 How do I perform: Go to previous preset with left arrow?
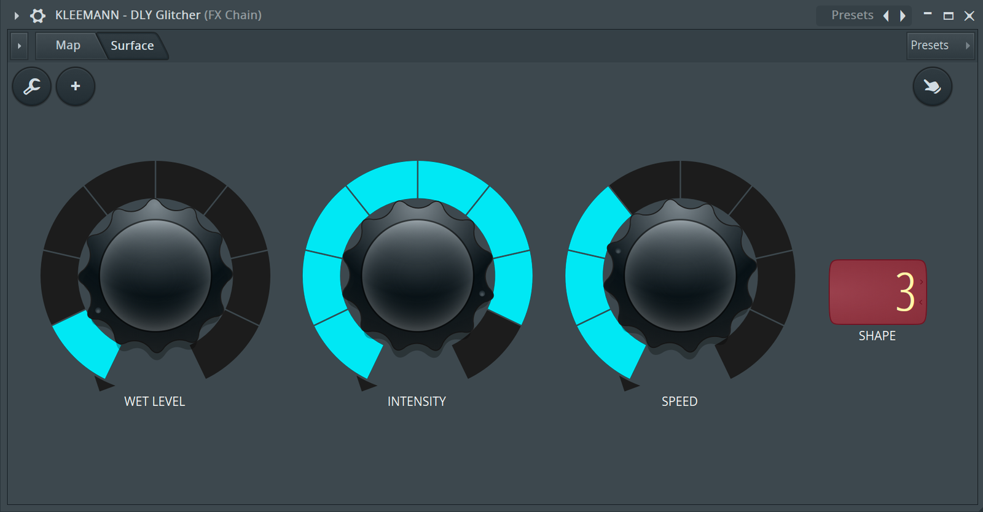(886, 15)
